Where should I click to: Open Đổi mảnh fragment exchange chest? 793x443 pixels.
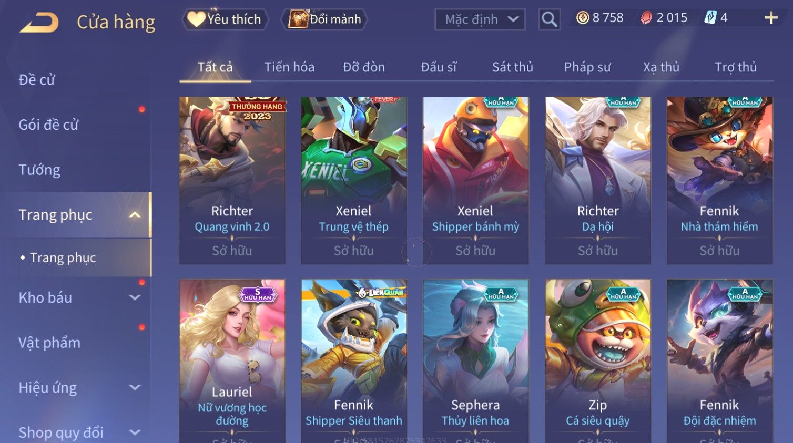324,19
